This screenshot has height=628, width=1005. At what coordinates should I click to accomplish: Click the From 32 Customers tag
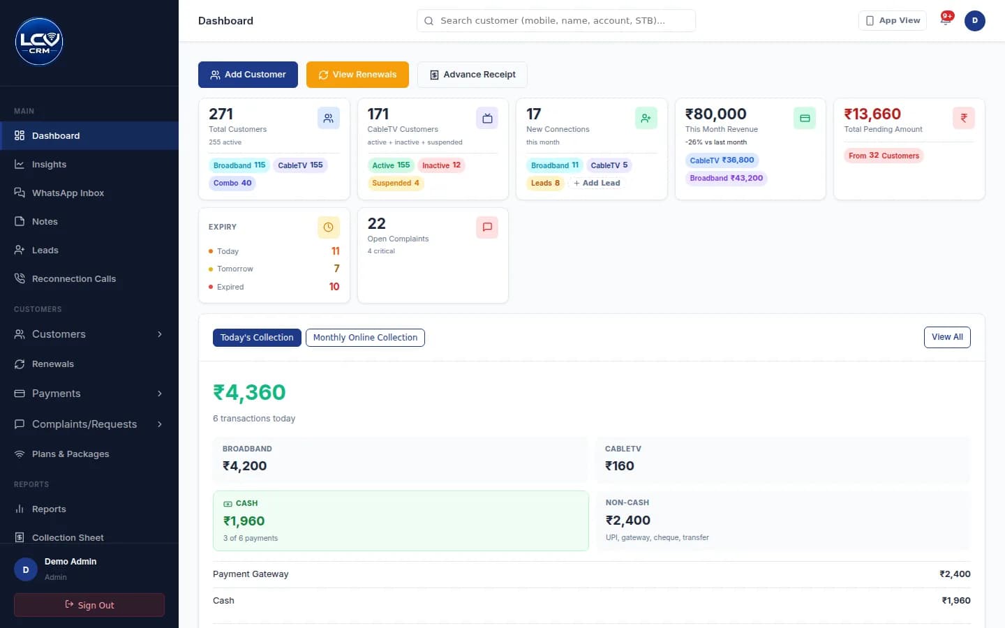[x=884, y=156]
